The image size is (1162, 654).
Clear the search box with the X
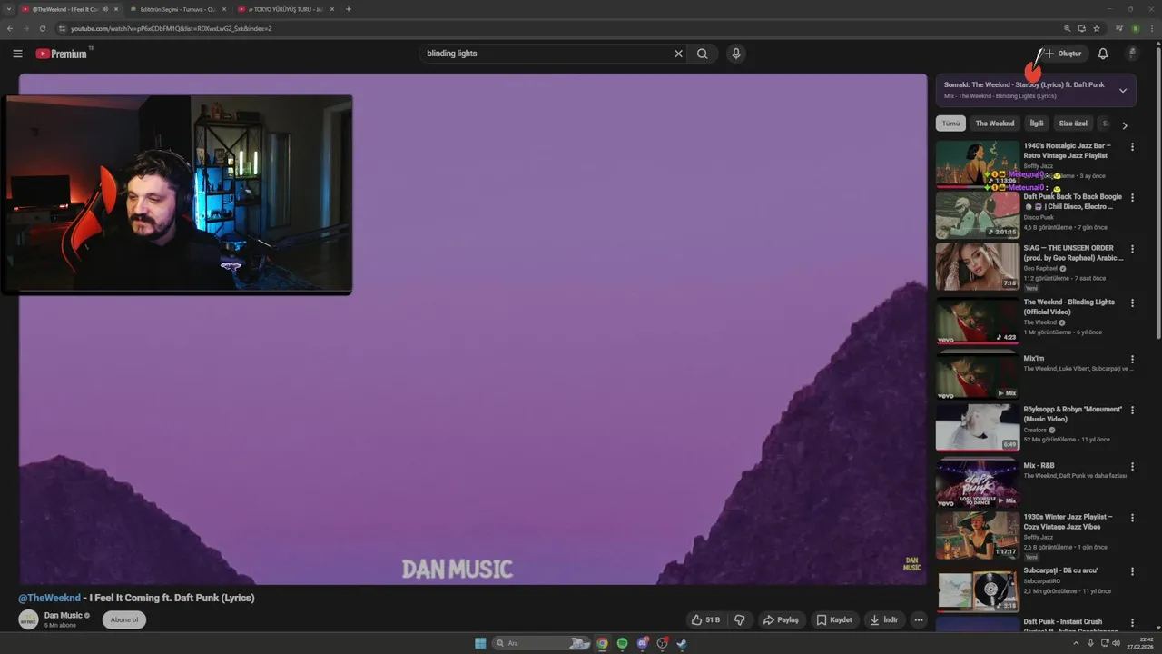tap(678, 54)
